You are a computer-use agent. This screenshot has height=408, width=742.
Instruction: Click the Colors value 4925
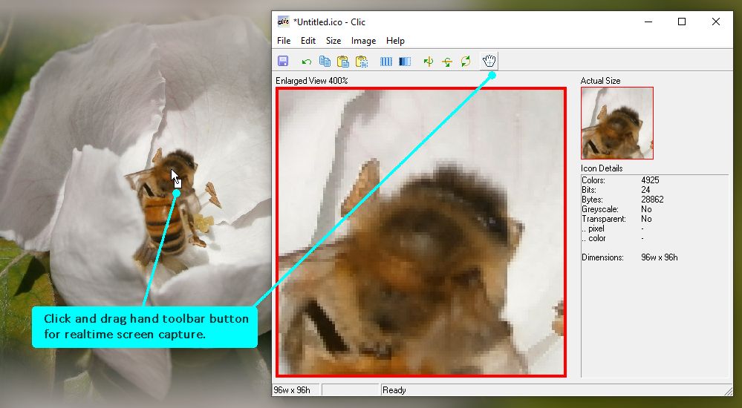[x=650, y=180]
